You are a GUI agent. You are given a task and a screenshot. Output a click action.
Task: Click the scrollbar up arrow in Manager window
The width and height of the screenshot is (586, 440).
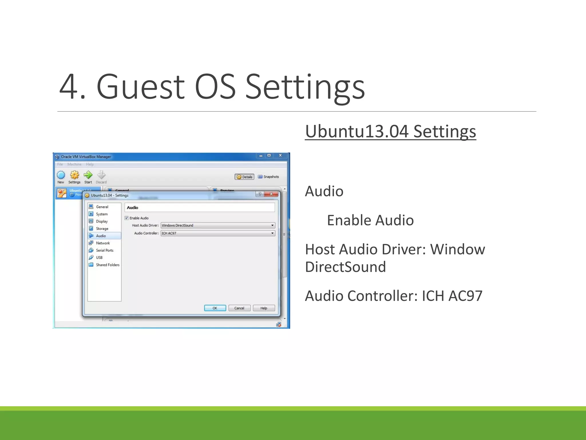click(x=284, y=189)
